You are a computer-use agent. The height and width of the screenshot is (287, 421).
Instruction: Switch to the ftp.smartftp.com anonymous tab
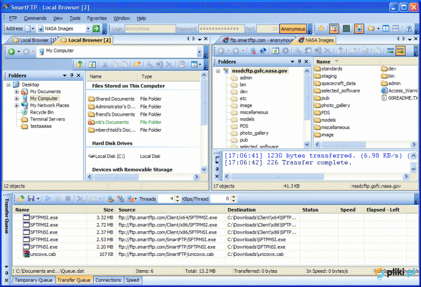(x=258, y=40)
